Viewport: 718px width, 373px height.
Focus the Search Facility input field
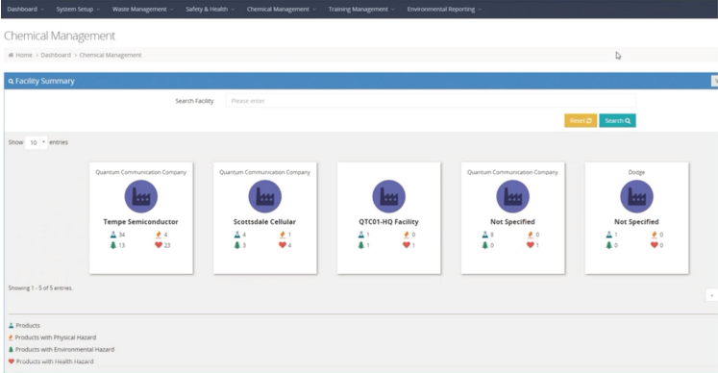431,101
